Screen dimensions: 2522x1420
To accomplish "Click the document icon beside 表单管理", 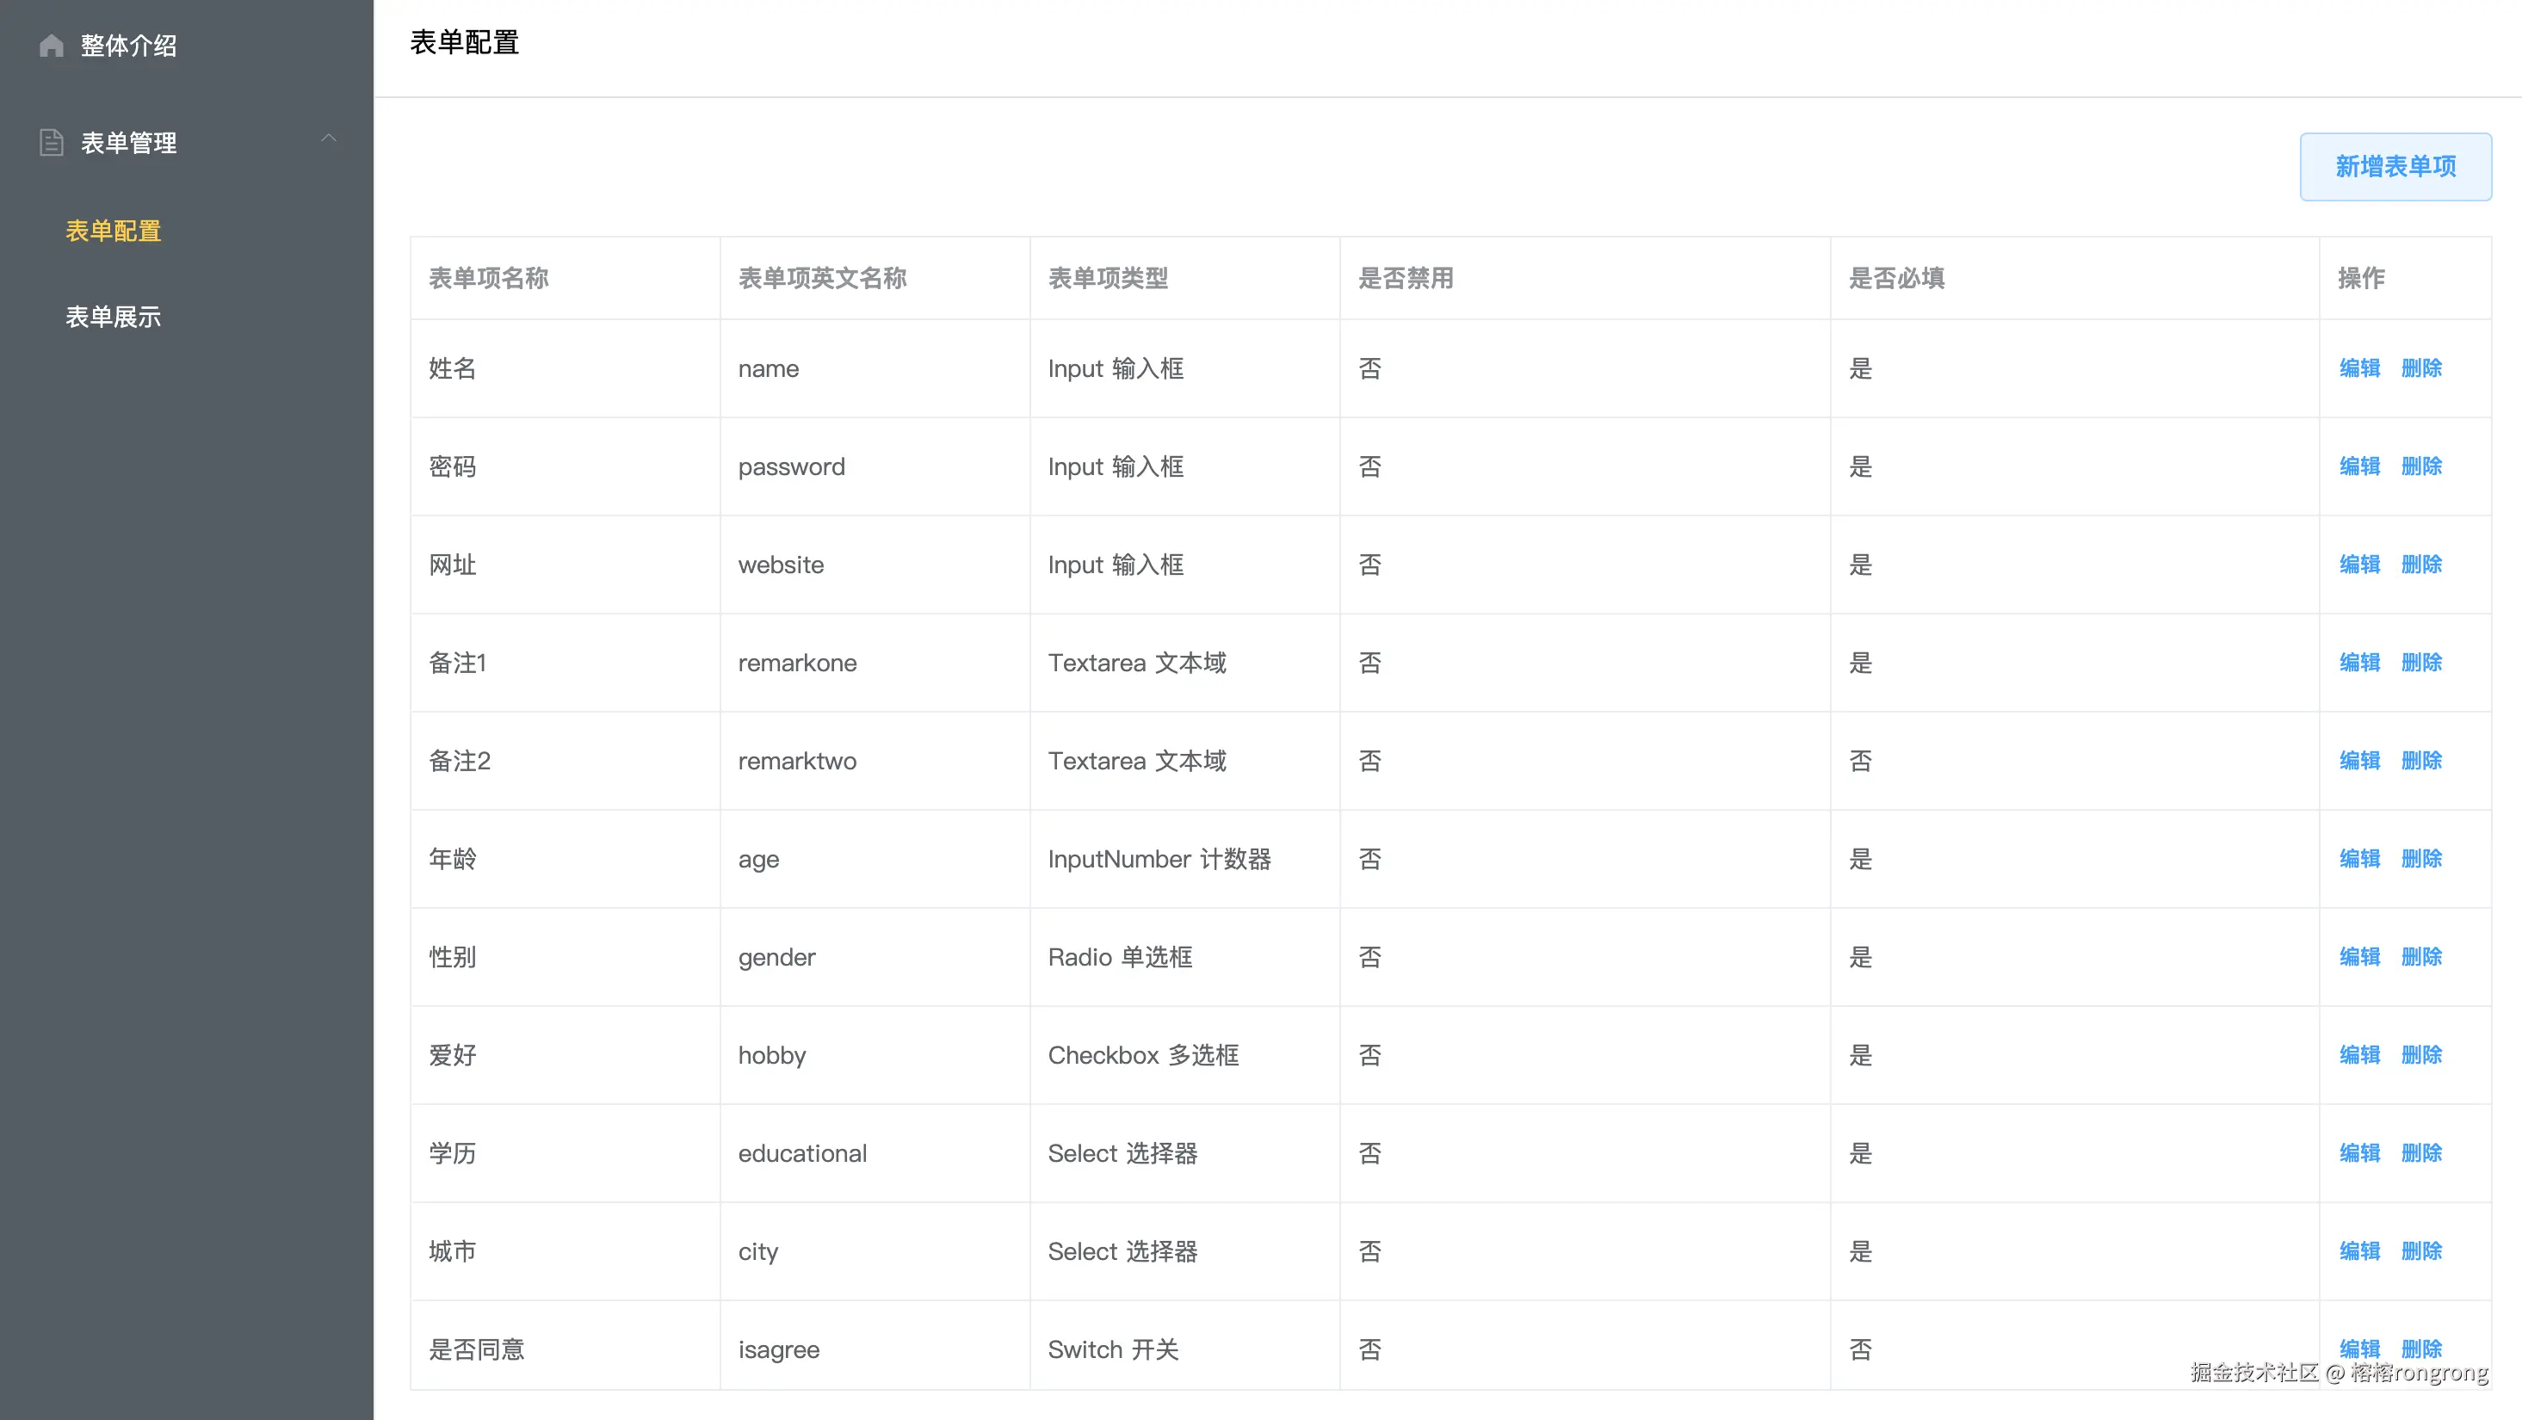I will 52,143.
